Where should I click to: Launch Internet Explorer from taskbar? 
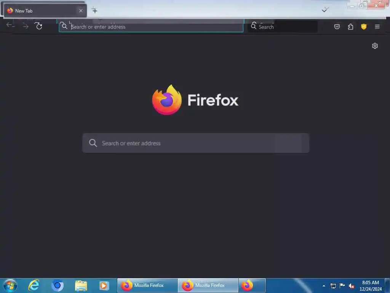click(34, 285)
